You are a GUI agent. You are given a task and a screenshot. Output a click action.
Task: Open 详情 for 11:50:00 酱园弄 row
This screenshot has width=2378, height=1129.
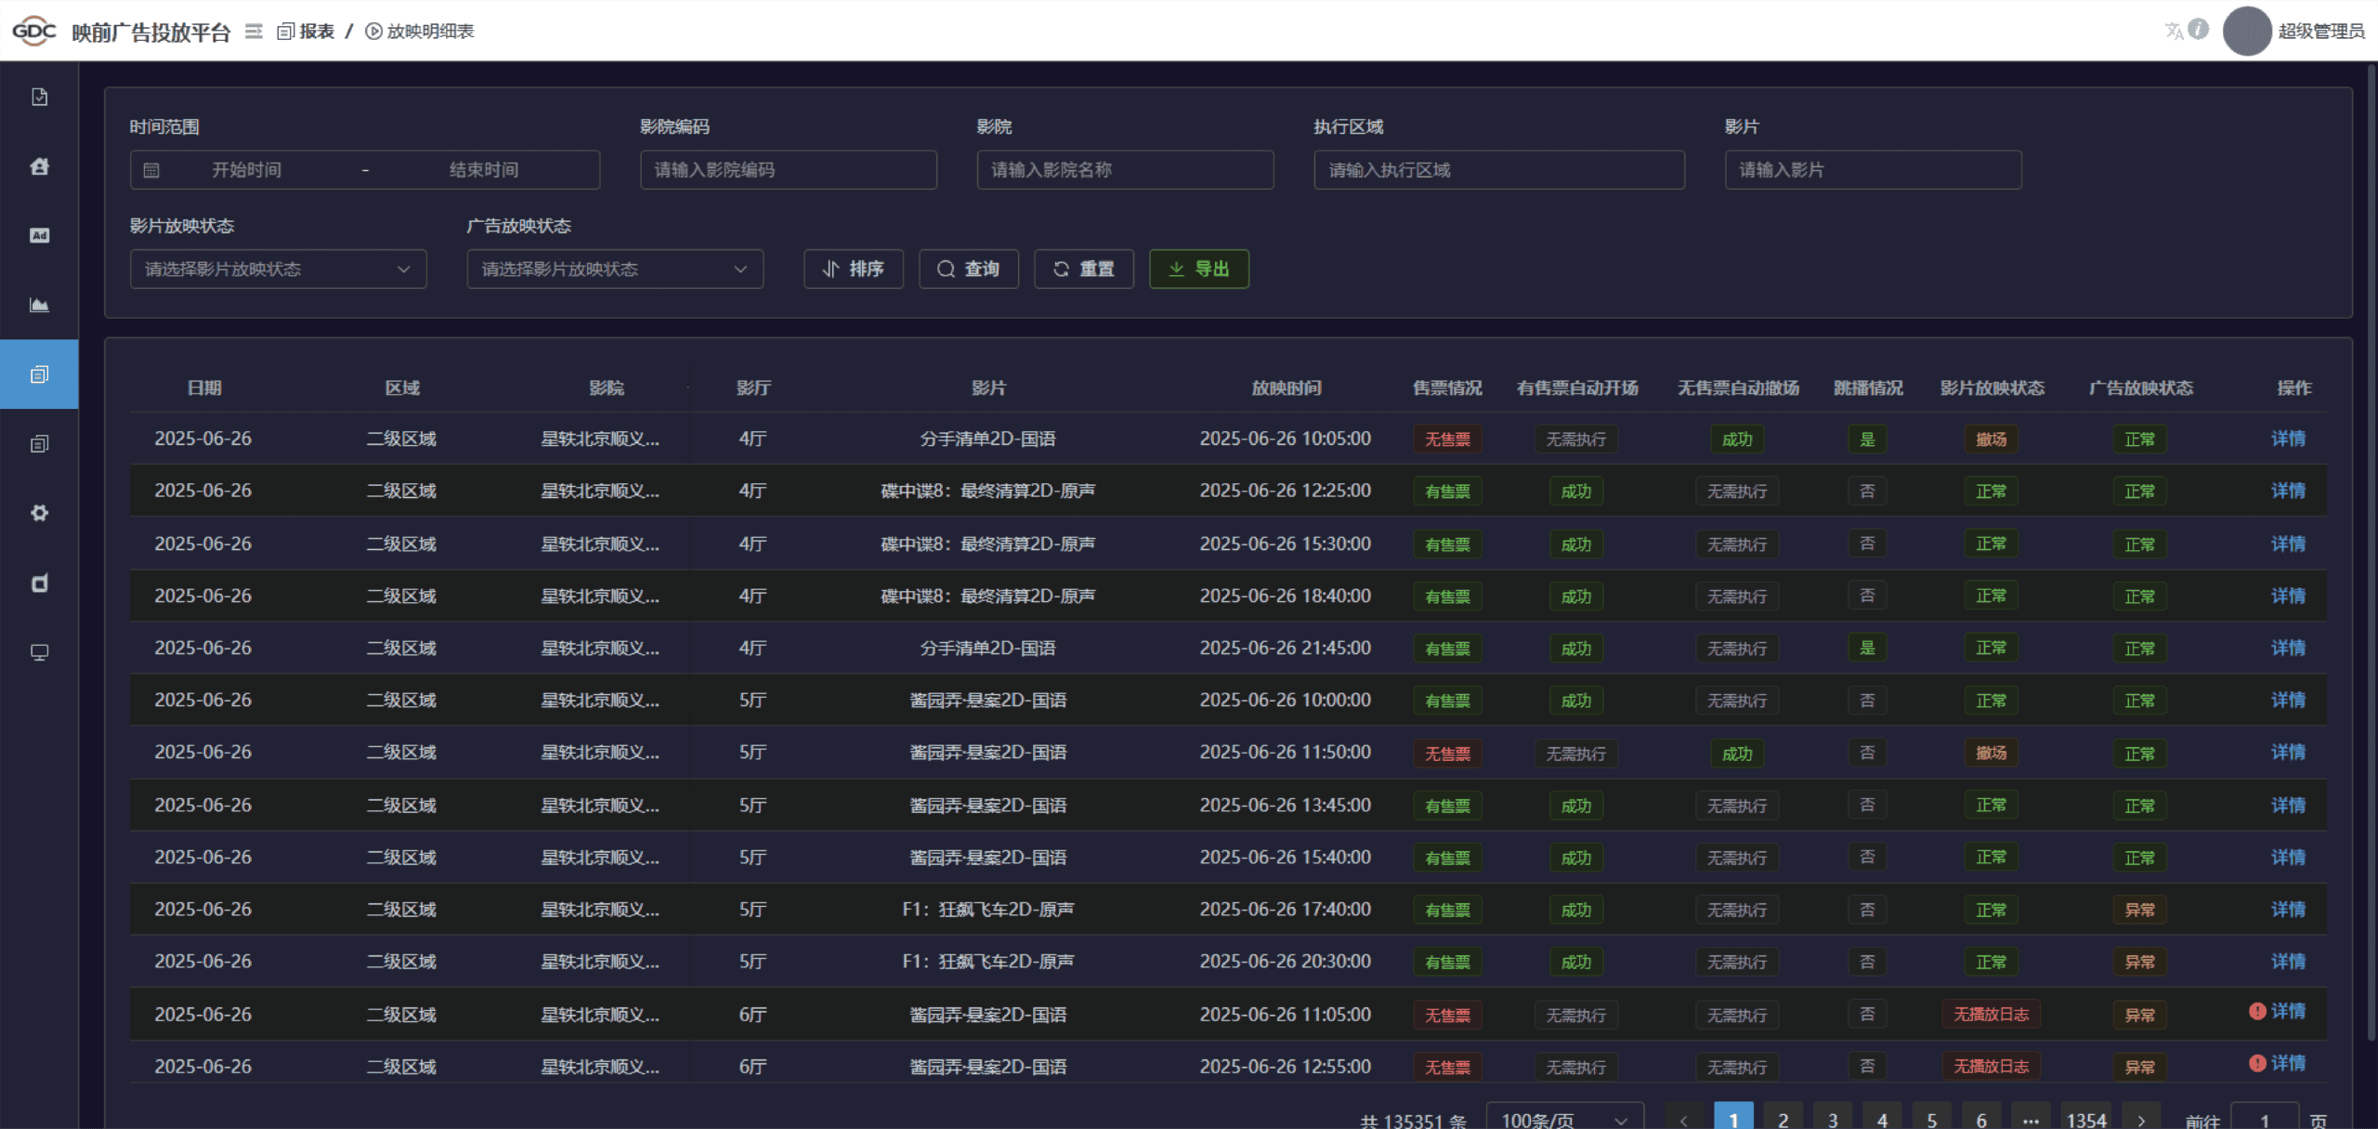point(2288,753)
